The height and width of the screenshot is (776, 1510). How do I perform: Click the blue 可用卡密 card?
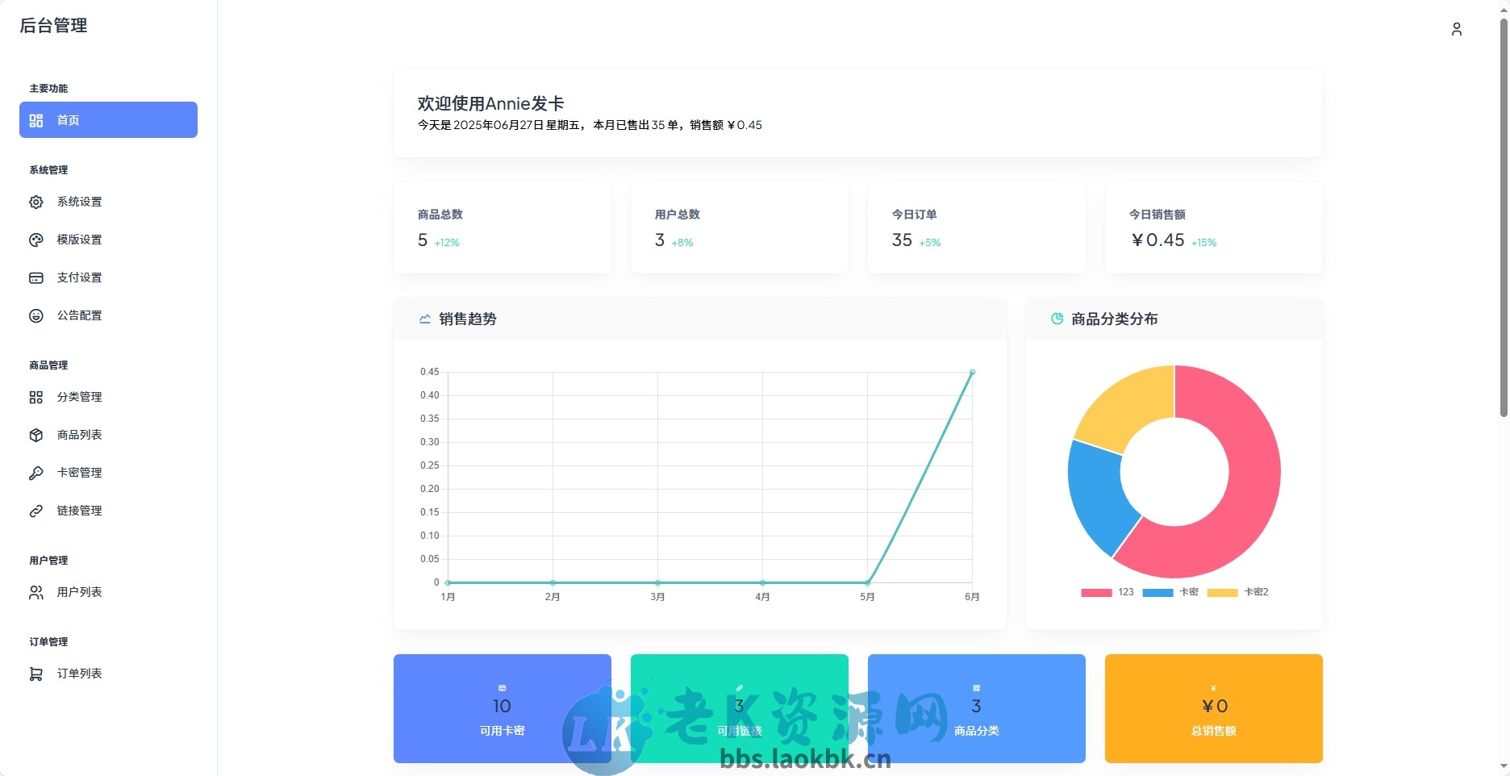(502, 708)
